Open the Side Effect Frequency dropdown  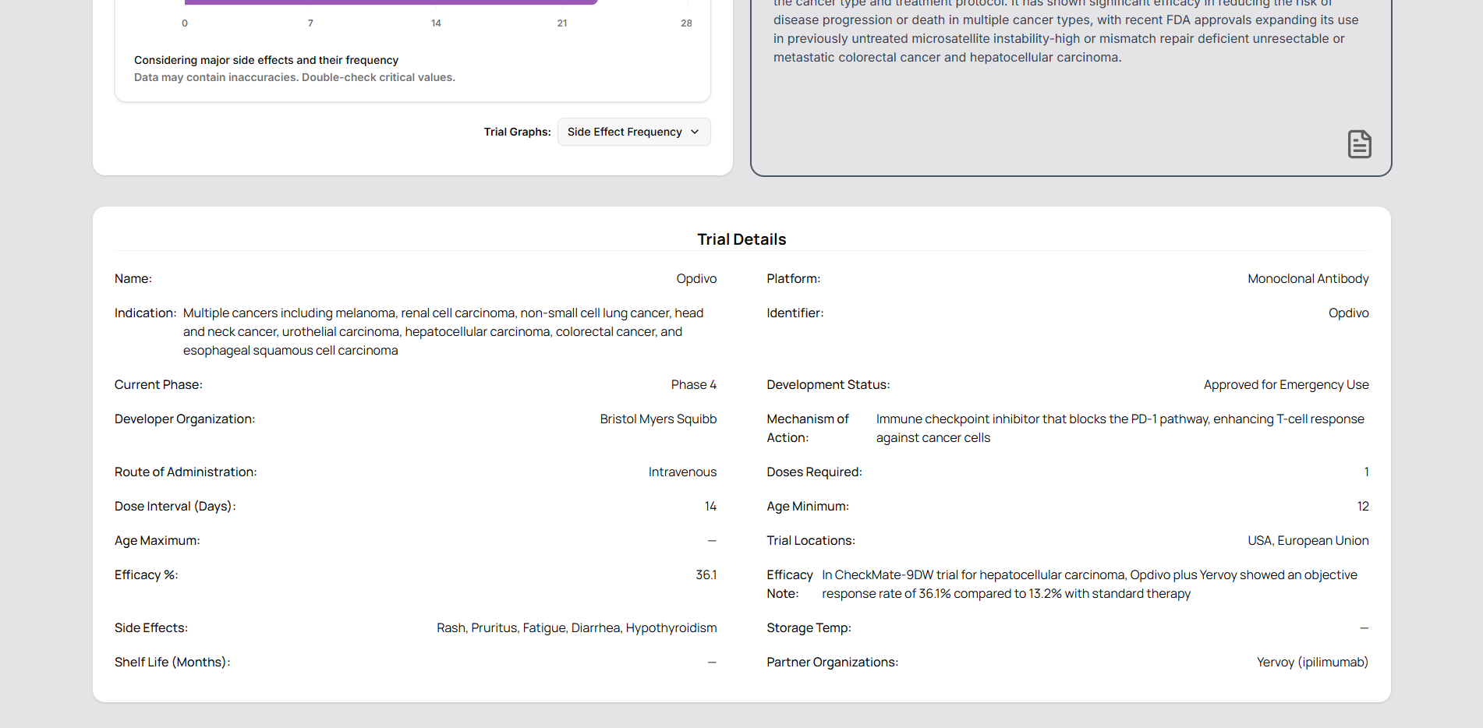634,132
